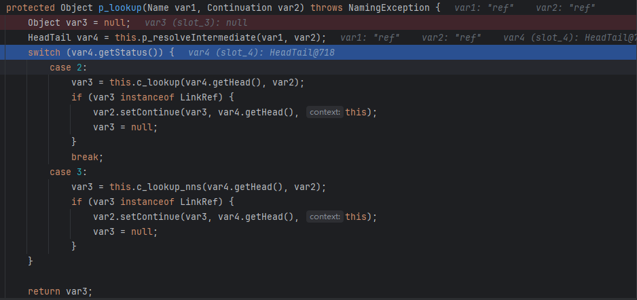Click the 'context:' parameter hint under case 2
The image size is (637, 300).
pyautogui.click(x=324, y=112)
